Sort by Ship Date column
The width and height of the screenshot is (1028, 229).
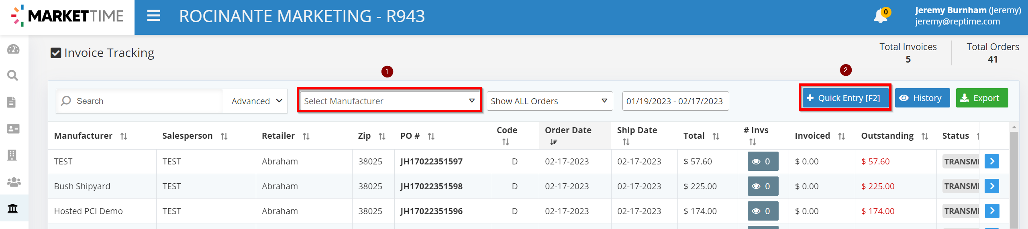pos(626,142)
